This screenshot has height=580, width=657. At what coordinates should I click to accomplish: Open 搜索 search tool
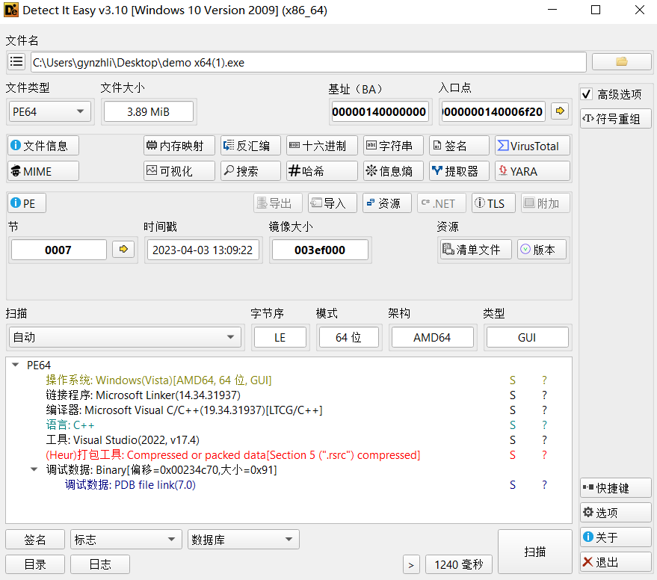click(250, 171)
